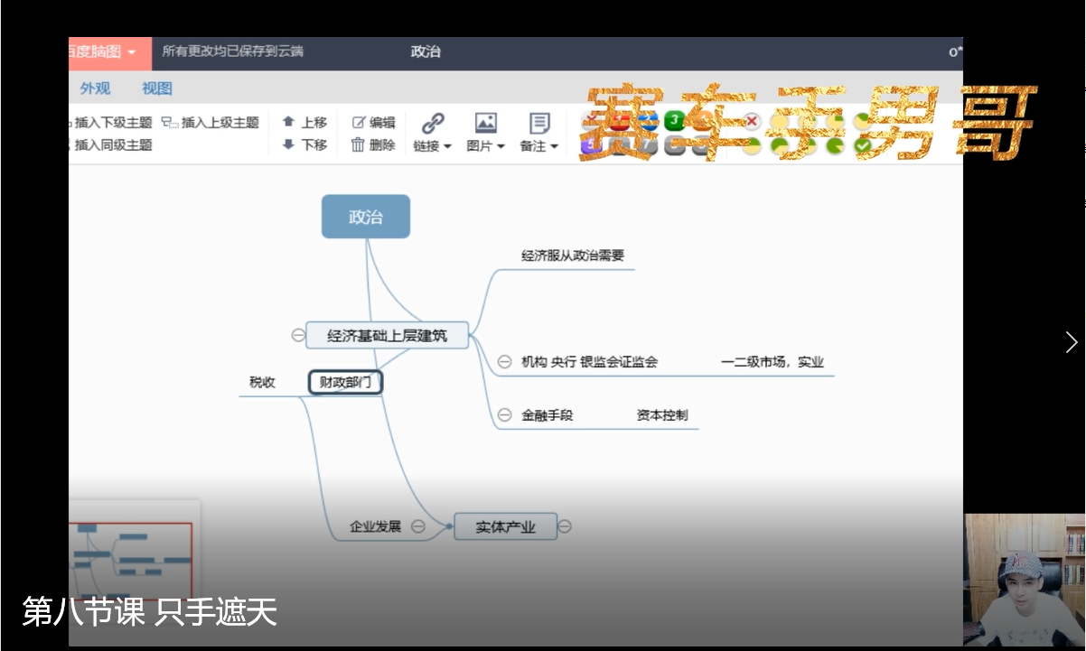
Task: Collapse the 金融手段 branch
Action: tap(504, 415)
